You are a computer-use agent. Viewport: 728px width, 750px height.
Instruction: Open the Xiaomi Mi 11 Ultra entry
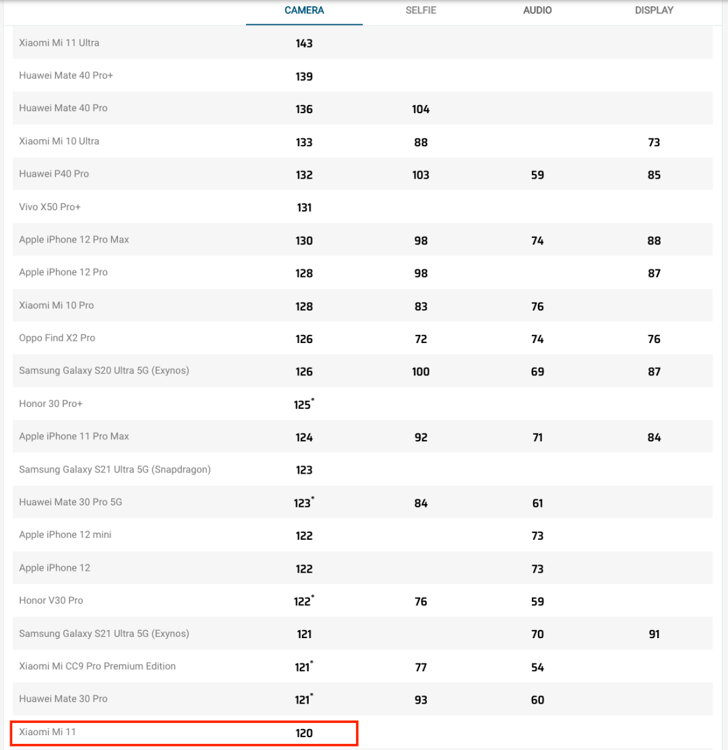click(x=59, y=42)
